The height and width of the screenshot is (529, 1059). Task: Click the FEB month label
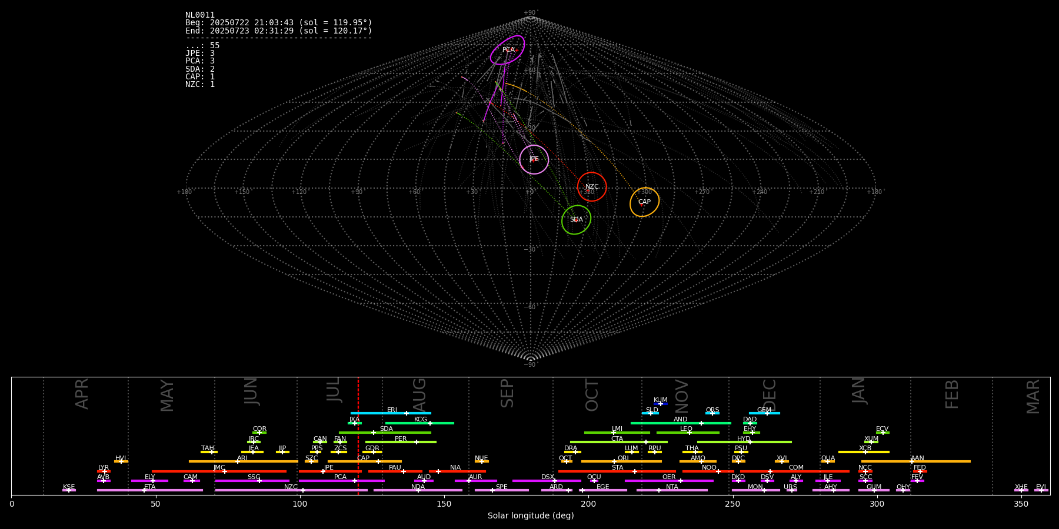952,394
